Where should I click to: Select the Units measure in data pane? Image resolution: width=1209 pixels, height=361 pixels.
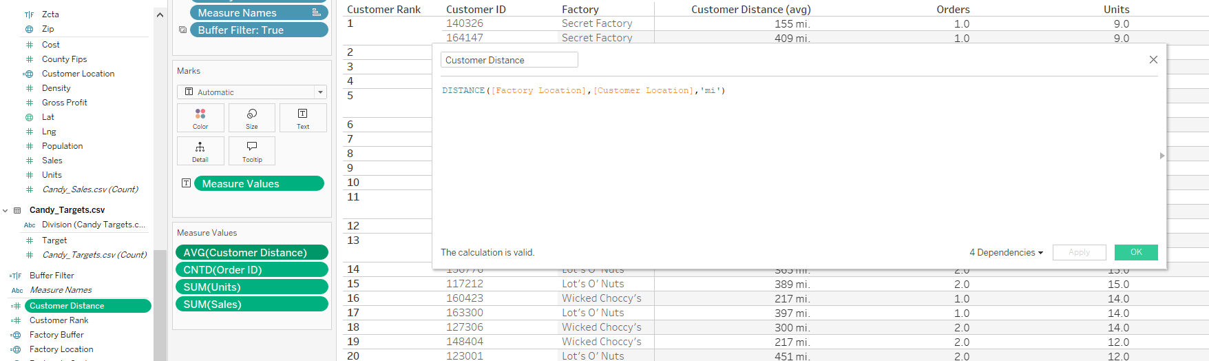pos(52,175)
